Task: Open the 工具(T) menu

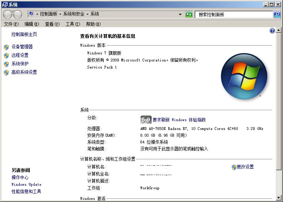Action: click(x=73, y=24)
